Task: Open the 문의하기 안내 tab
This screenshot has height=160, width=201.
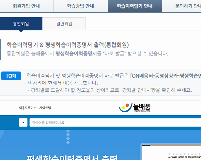Action: (x=181, y=6)
